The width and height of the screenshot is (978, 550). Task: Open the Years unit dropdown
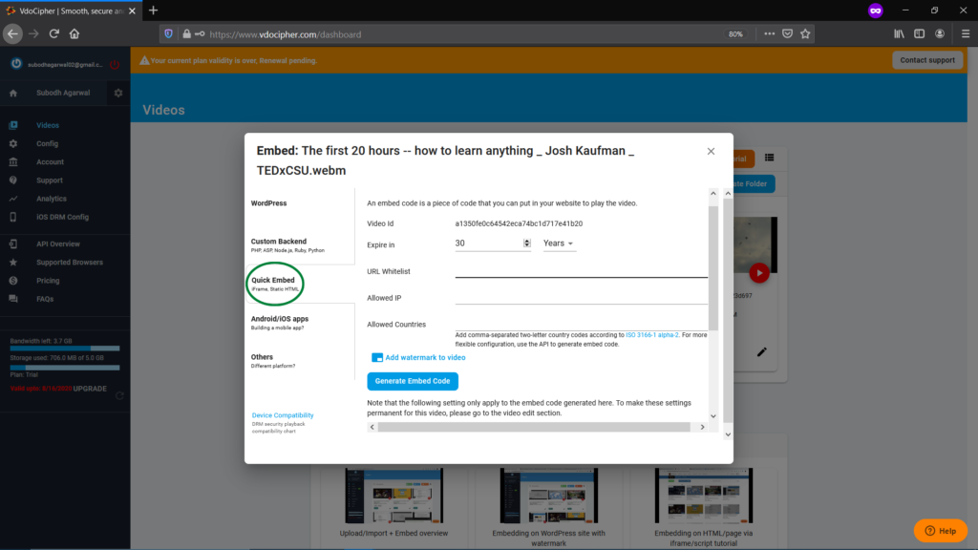coord(558,243)
